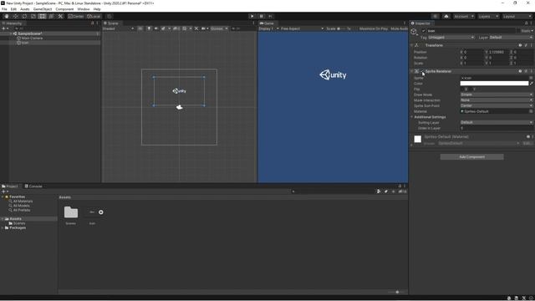Select the Move tool in the toolbar
This screenshot has height=301, width=535.
pyautogui.click(x=15, y=17)
